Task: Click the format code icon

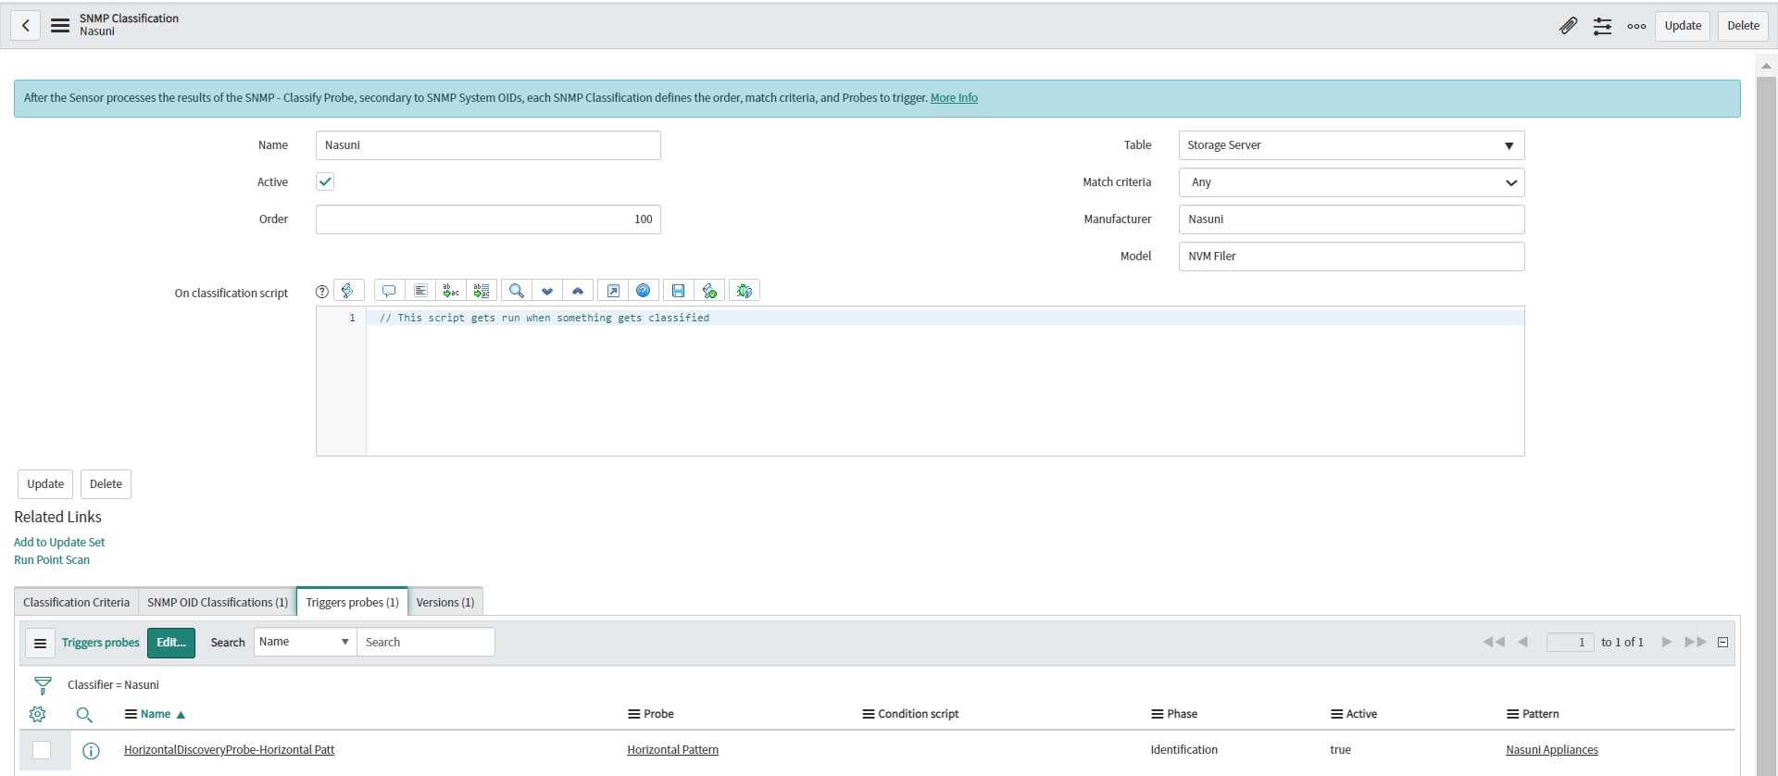Action: tap(419, 291)
